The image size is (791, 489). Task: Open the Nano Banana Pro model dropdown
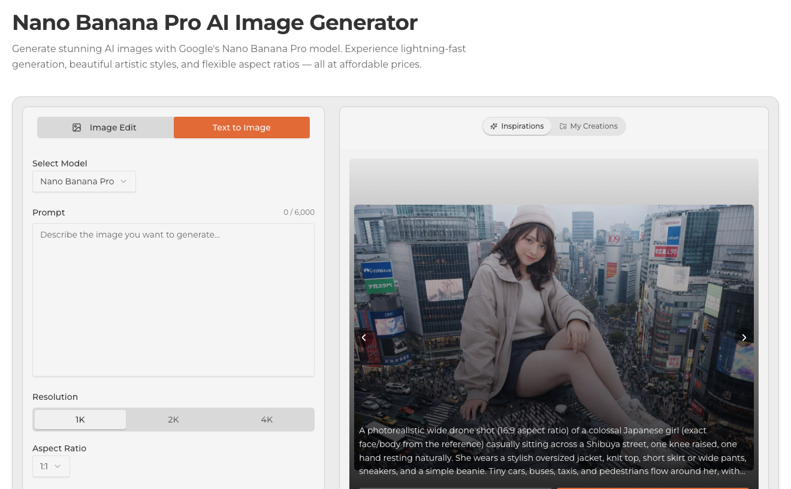[x=84, y=181]
